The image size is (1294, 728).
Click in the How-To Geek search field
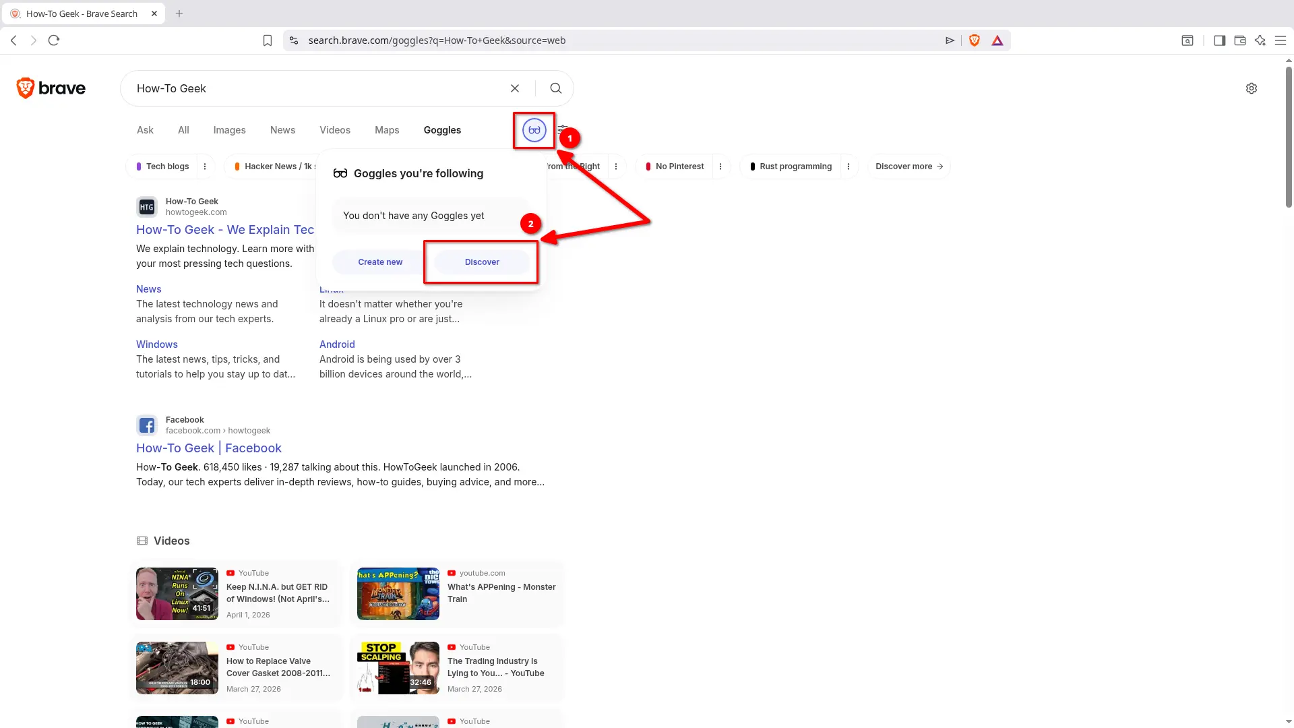click(317, 88)
